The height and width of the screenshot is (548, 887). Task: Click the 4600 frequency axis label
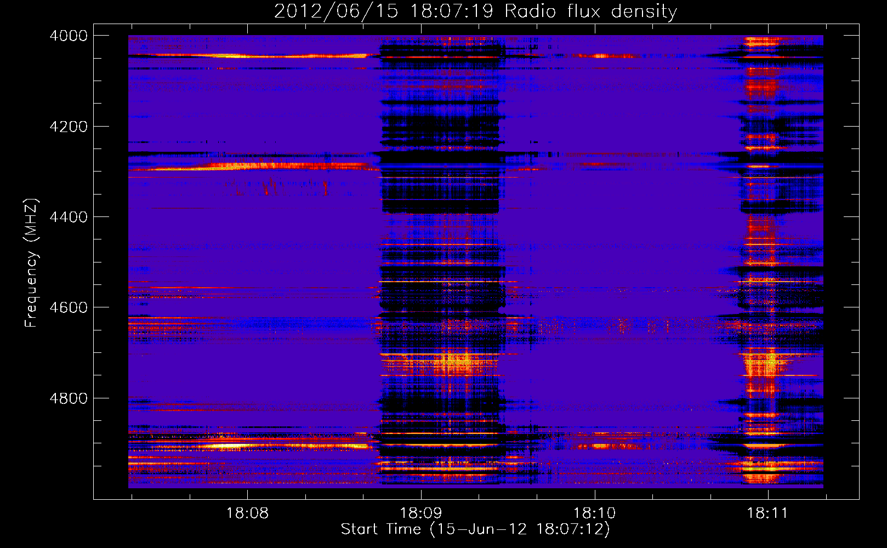(x=69, y=307)
